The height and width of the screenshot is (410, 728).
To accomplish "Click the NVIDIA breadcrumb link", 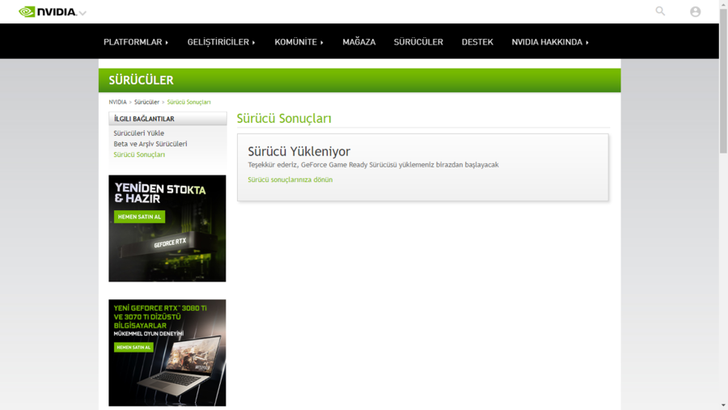I will (x=117, y=102).
